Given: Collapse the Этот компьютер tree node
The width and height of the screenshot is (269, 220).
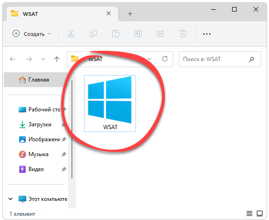Looking at the screenshot, I should click(11, 199).
